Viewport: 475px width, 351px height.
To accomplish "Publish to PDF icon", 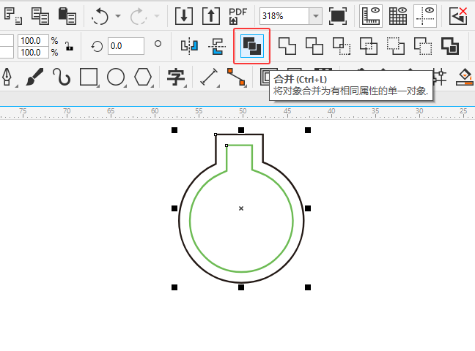I will [237, 16].
